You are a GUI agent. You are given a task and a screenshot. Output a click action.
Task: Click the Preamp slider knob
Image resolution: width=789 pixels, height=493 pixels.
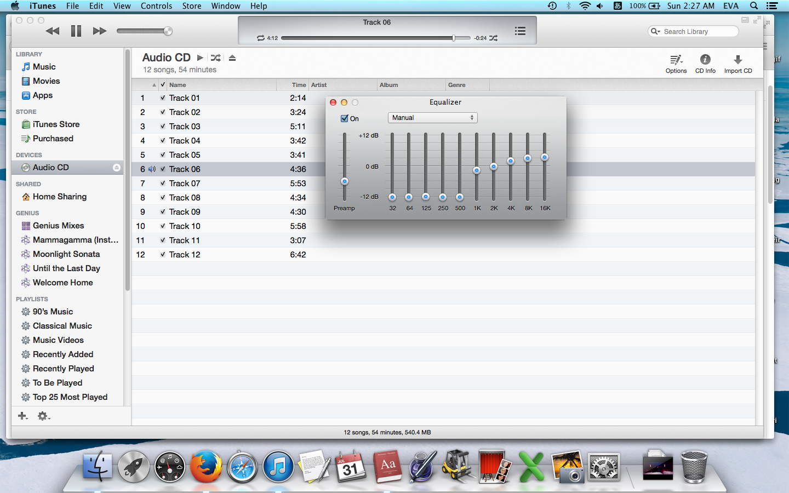click(345, 181)
